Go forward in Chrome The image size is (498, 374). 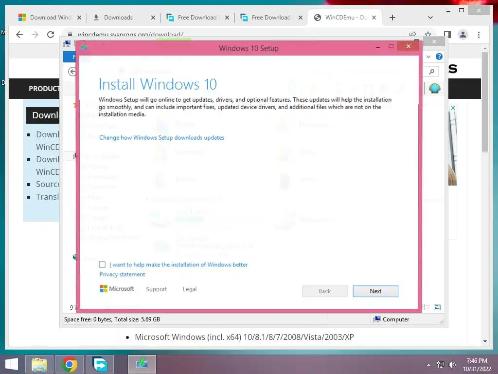click(35, 35)
